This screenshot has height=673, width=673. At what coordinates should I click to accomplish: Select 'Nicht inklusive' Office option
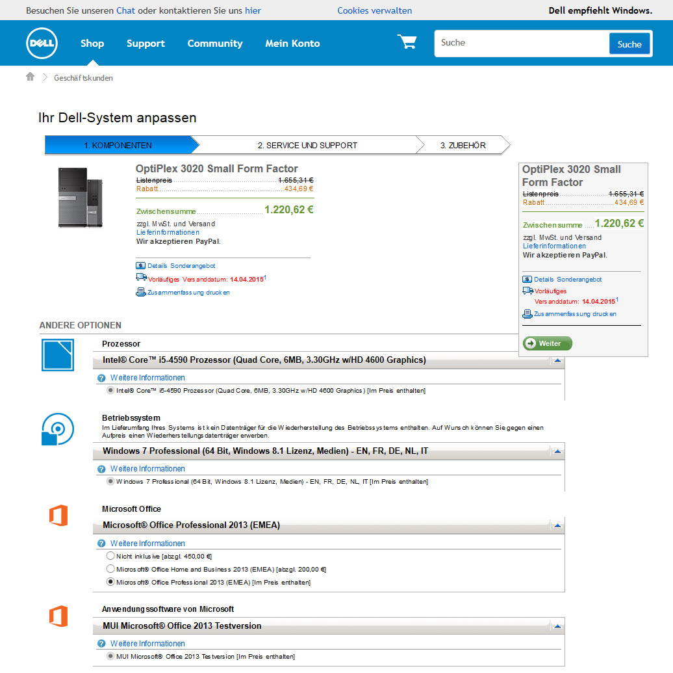(110, 556)
